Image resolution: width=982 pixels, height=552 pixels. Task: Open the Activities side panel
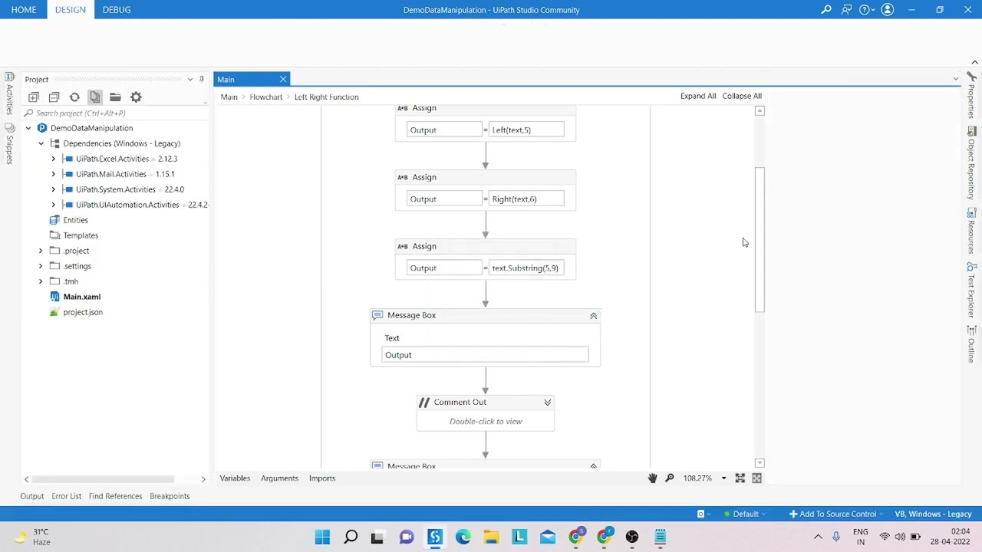pos(9,93)
